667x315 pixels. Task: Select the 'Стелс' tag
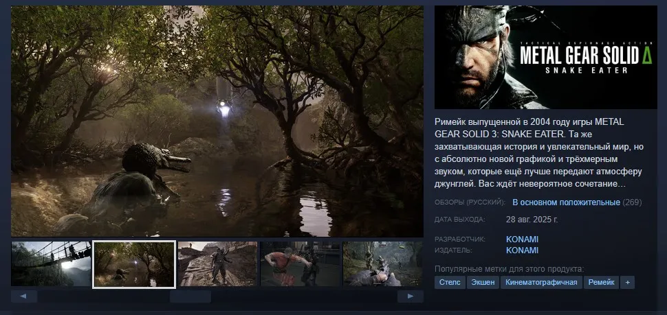(x=450, y=282)
